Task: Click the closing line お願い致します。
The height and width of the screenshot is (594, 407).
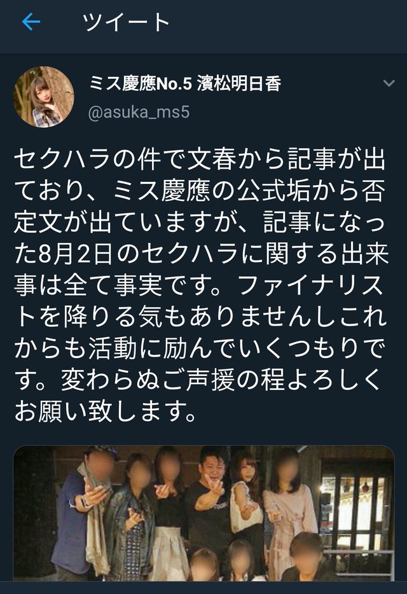Action: pyautogui.click(x=106, y=411)
